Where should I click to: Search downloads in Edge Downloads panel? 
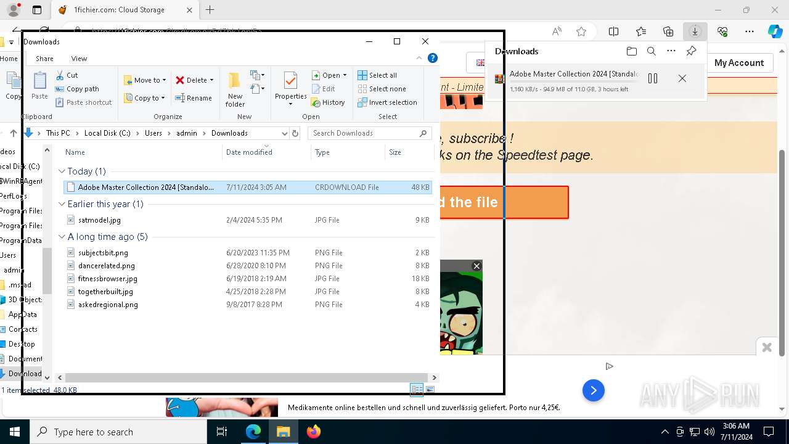click(x=652, y=51)
